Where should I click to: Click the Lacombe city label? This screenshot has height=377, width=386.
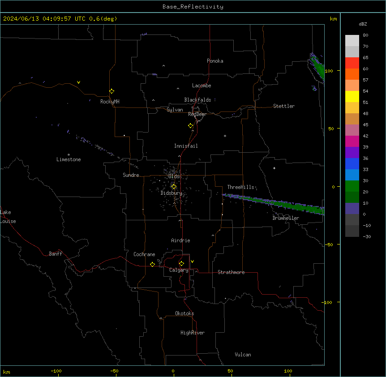click(202, 86)
